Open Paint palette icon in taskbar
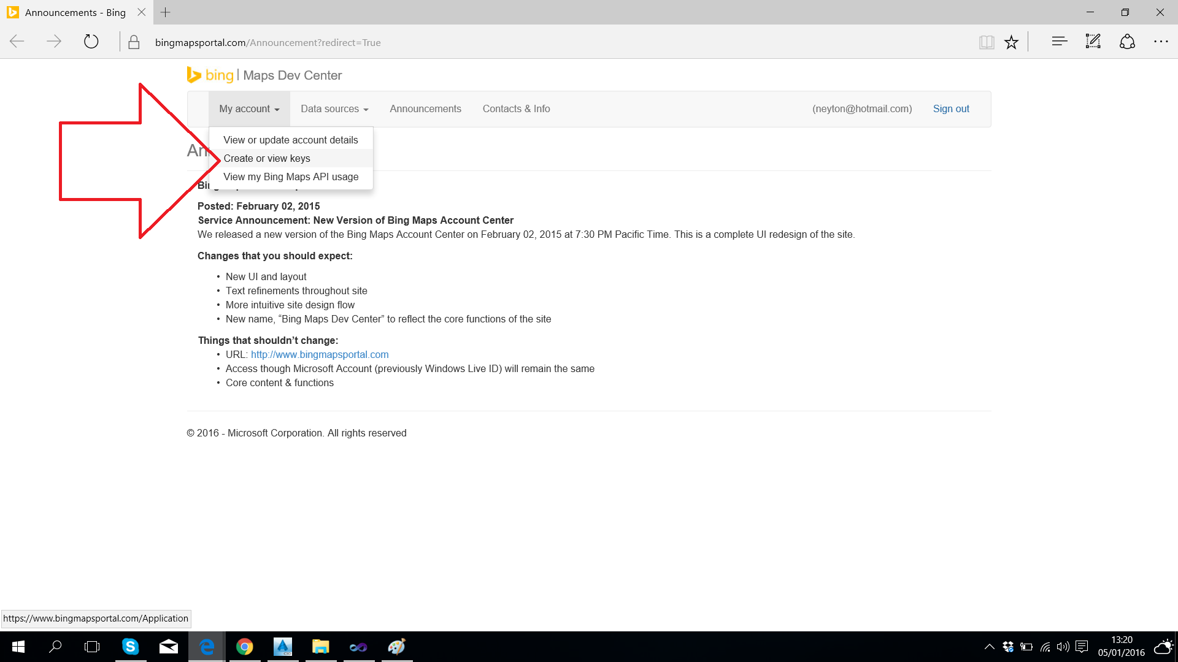The width and height of the screenshot is (1178, 662). click(x=397, y=647)
